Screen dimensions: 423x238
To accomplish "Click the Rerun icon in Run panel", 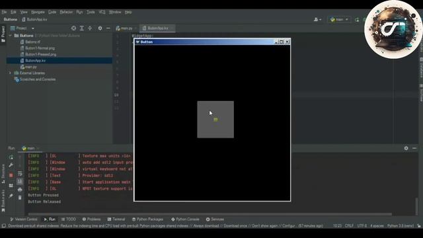I will 11,157.
